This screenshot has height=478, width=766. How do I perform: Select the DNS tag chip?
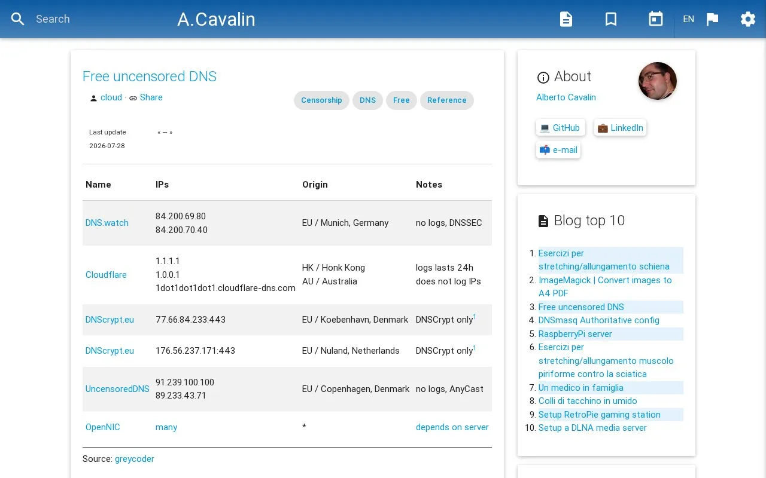[367, 100]
